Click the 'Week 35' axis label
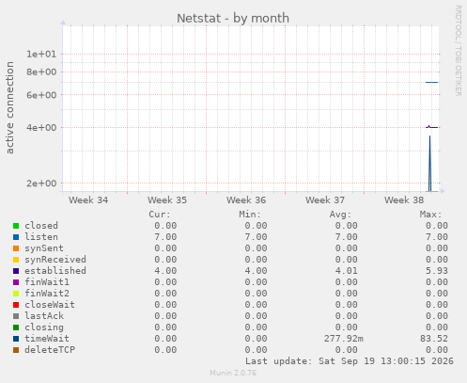The image size is (467, 383). pos(167,200)
